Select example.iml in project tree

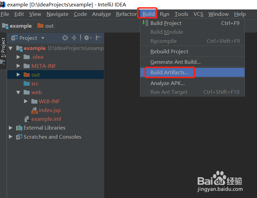click(46, 119)
